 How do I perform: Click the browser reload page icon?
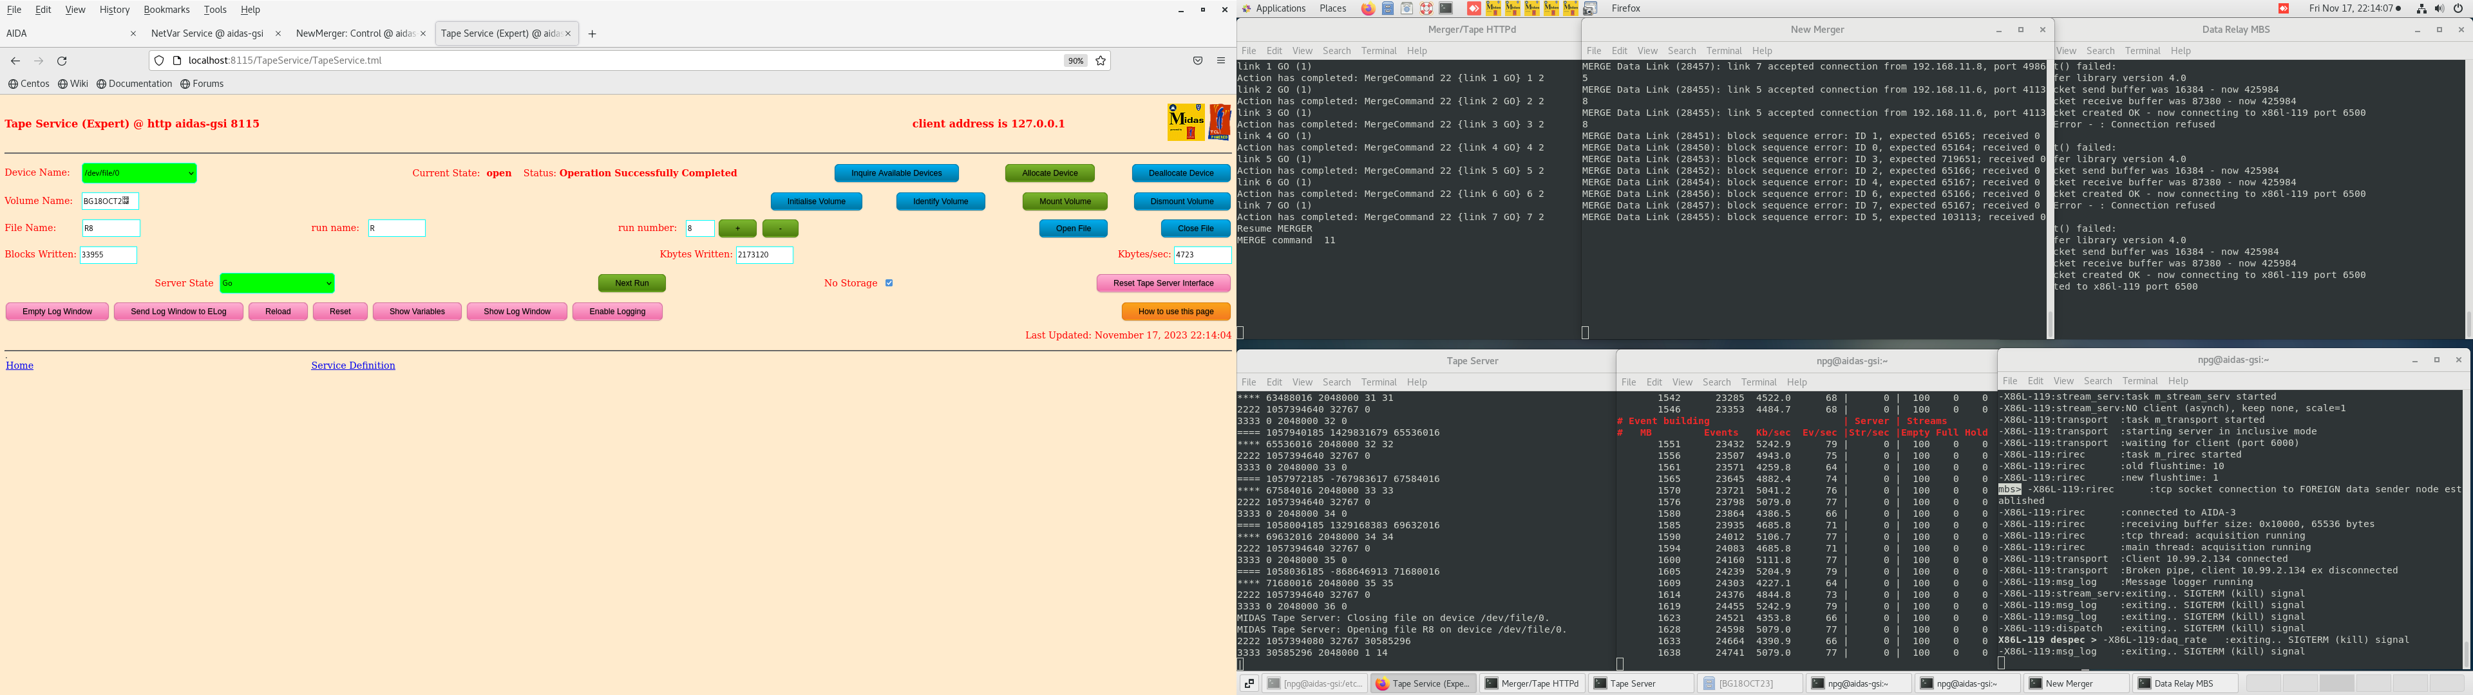coord(61,60)
